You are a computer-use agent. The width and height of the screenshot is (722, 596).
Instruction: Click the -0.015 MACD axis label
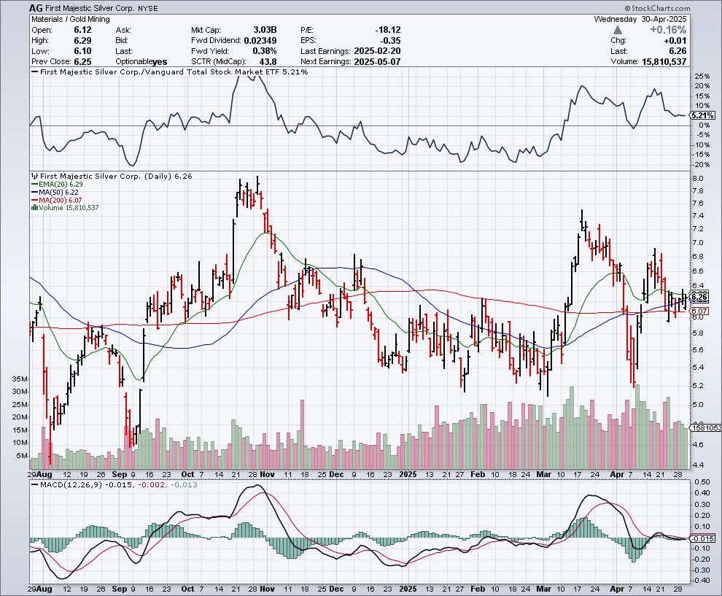pyautogui.click(x=703, y=538)
